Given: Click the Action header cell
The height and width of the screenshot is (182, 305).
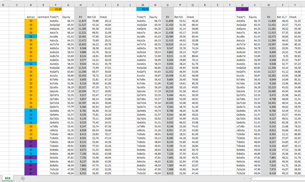Looking at the screenshot, I should pyautogui.click(x=31, y=17).
